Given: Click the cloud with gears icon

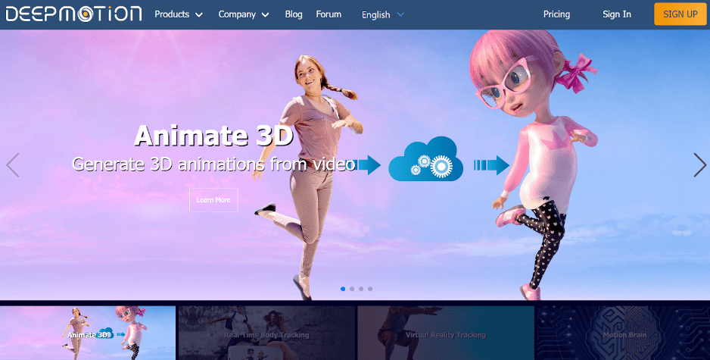Looking at the screenshot, I should 425,160.
